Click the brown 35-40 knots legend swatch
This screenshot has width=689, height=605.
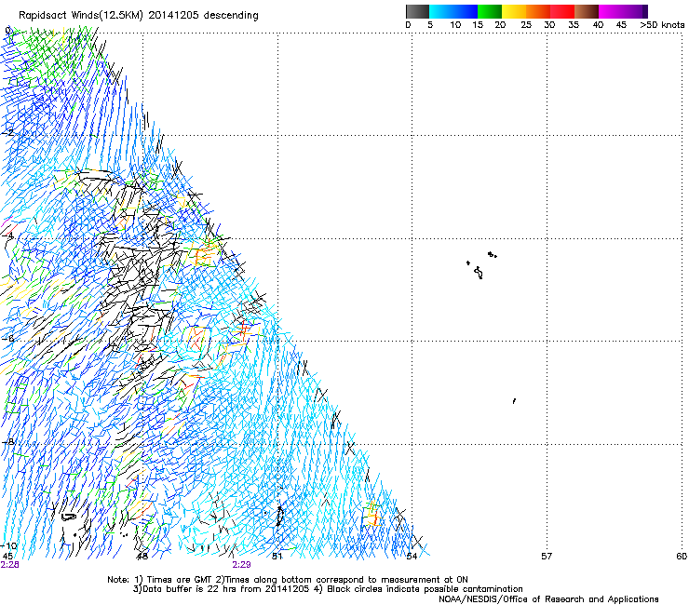(x=587, y=11)
